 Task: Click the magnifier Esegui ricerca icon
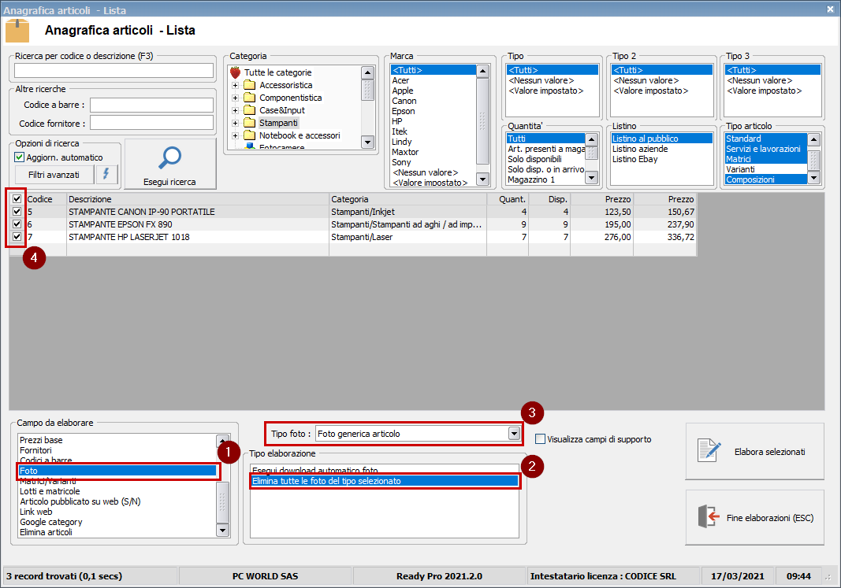pos(170,157)
